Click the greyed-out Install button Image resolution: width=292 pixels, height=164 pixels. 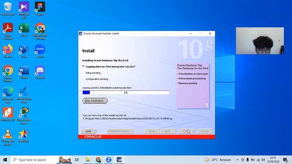tap(186, 131)
